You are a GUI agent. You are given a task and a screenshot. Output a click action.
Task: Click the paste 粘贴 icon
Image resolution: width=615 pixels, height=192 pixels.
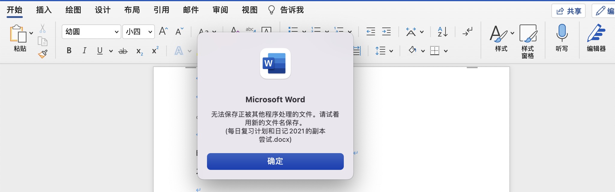click(18, 33)
